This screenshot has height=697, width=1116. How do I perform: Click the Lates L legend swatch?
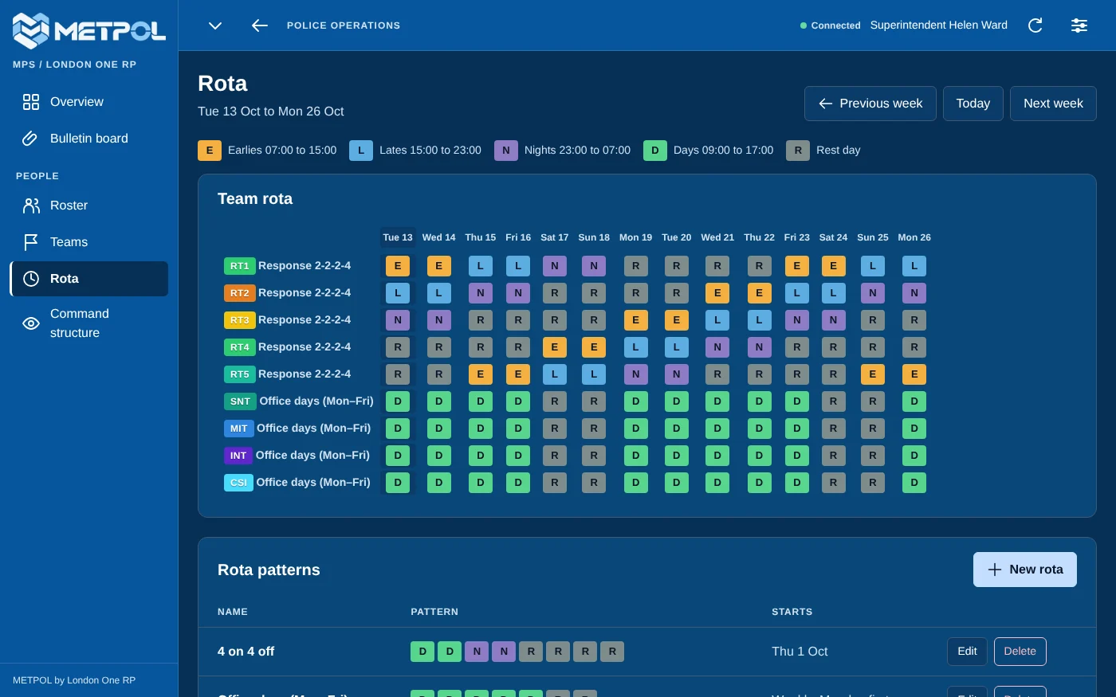[x=361, y=151]
